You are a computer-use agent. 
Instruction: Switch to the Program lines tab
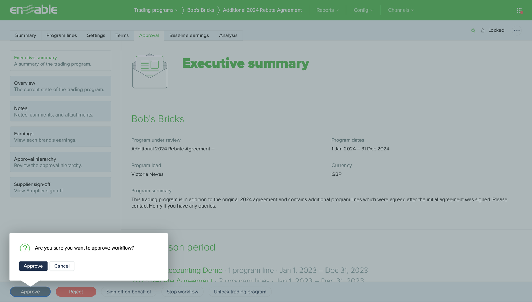(62, 35)
